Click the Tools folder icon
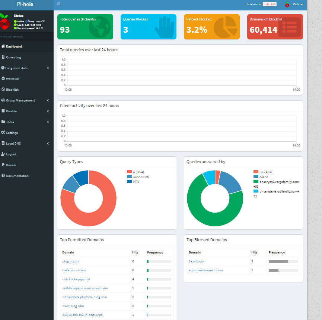The height and width of the screenshot is (320, 322). [3, 122]
